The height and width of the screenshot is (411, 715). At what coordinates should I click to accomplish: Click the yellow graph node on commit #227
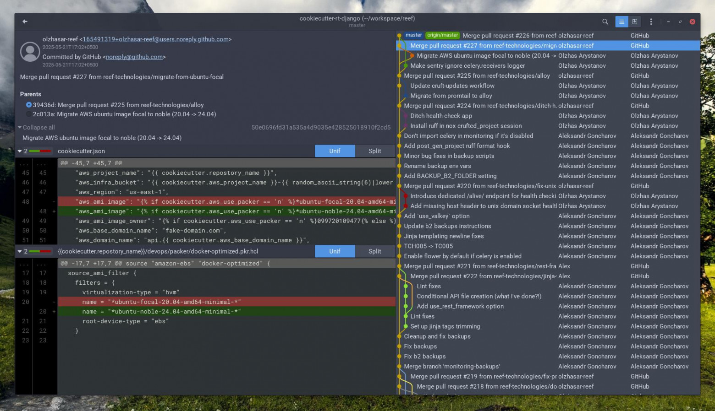coord(400,45)
